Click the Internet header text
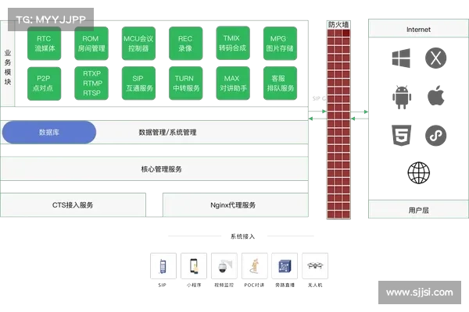 pyautogui.click(x=418, y=30)
